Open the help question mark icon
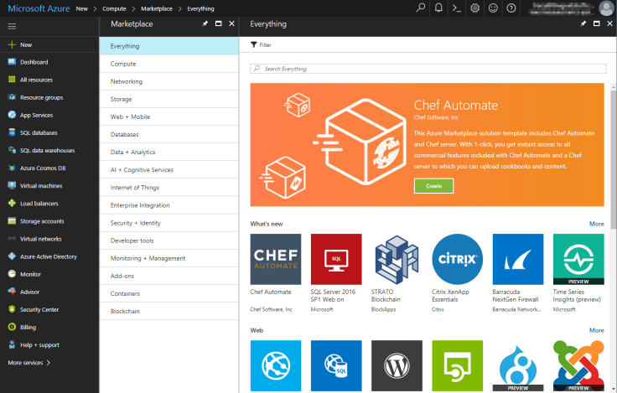The width and height of the screenshot is (617, 393). pyautogui.click(x=511, y=8)
